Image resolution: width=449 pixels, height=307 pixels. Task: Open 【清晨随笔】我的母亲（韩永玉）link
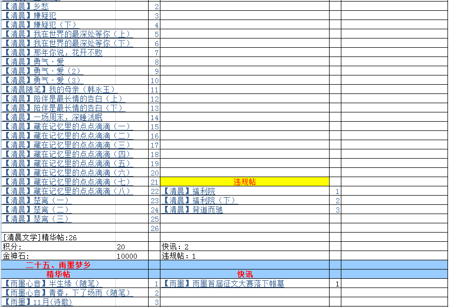(x=60, y=89)
